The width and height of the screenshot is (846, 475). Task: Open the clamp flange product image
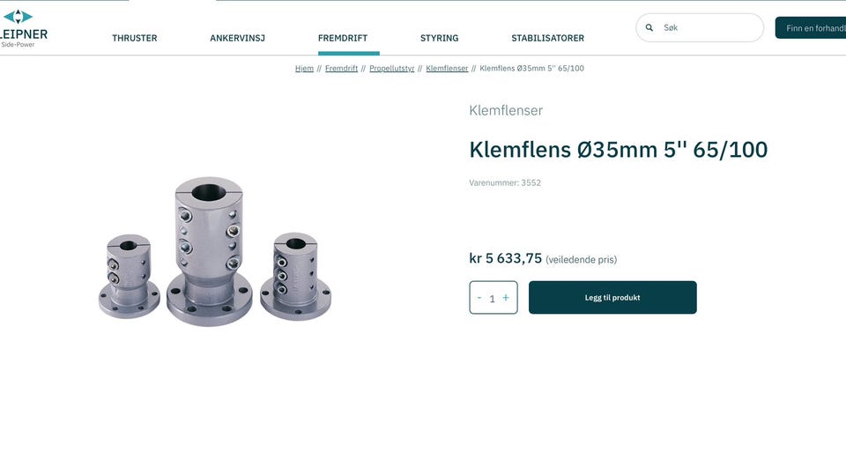pyautogui.click(x=215, y=251)
